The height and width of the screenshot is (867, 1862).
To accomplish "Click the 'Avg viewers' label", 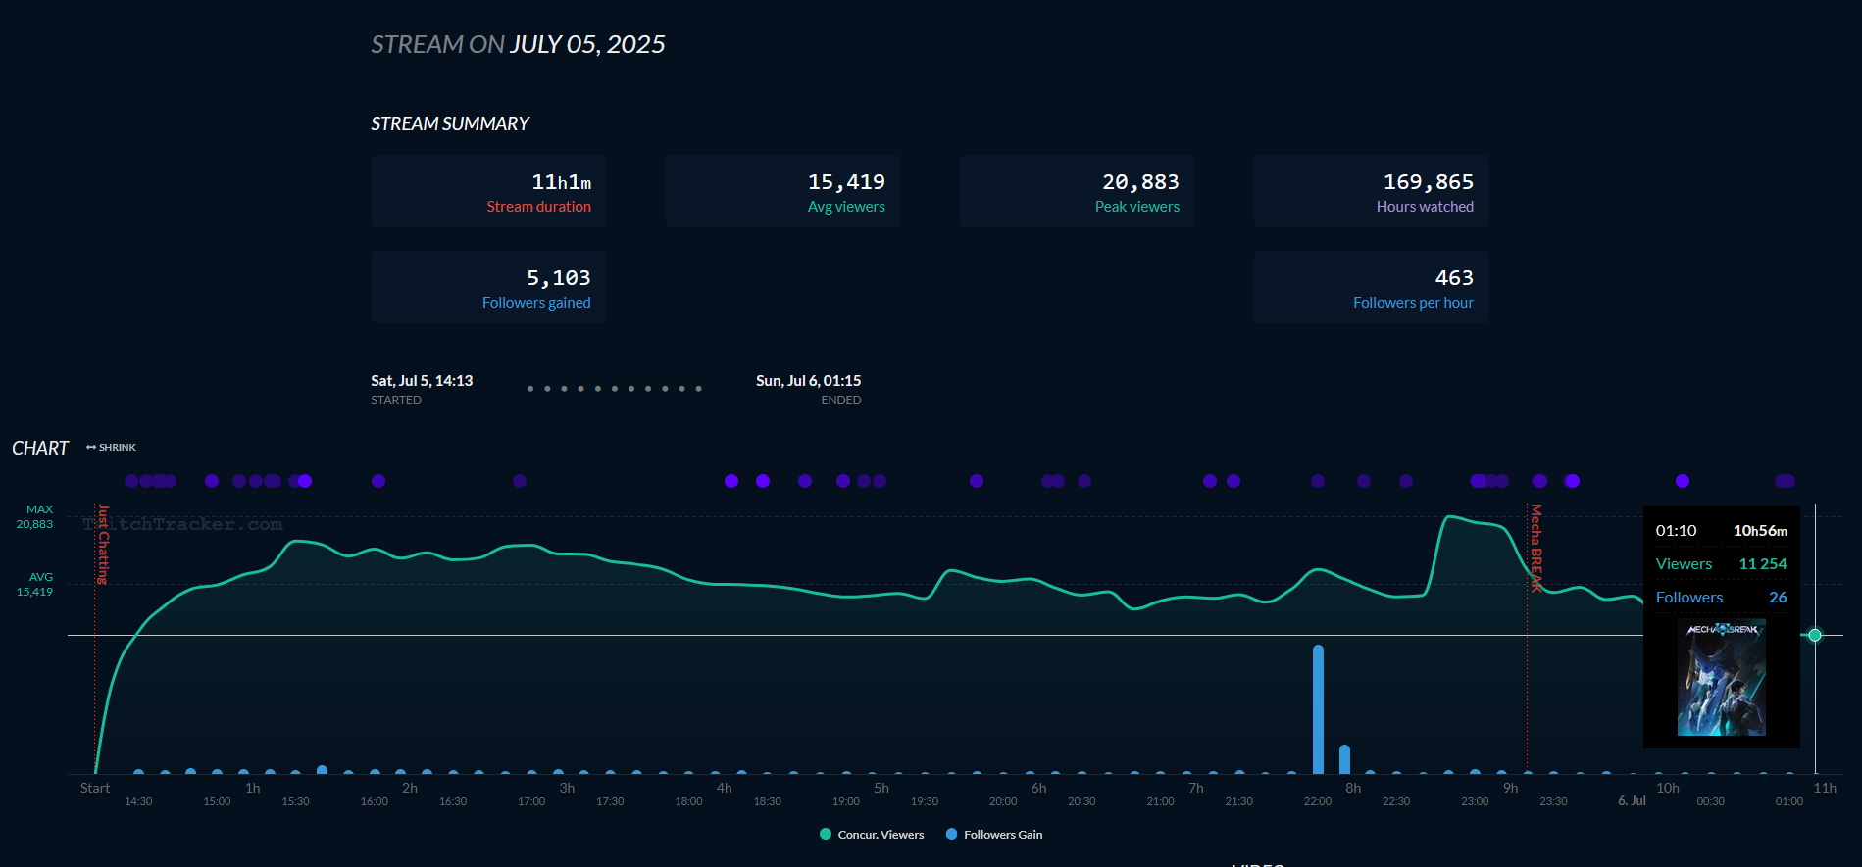I will (x=846, y=207).
